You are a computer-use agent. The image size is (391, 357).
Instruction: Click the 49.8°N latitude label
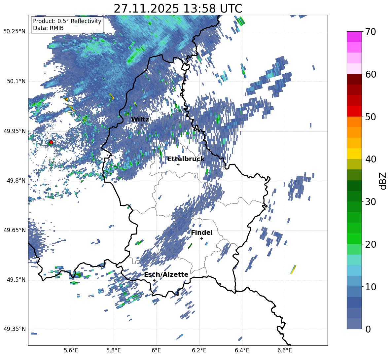click(x=16, y=181)
